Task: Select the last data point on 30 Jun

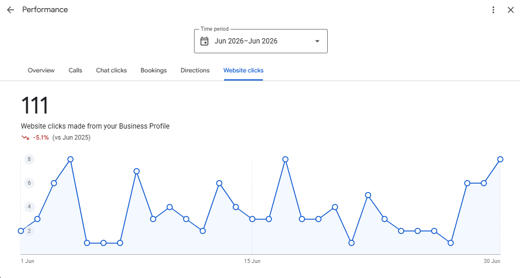Action: [500, 159]
